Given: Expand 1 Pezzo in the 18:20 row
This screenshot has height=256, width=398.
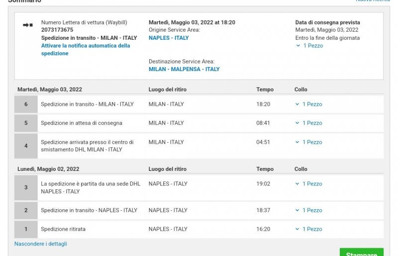Looking at the screenshot, I should pos(308,104).
